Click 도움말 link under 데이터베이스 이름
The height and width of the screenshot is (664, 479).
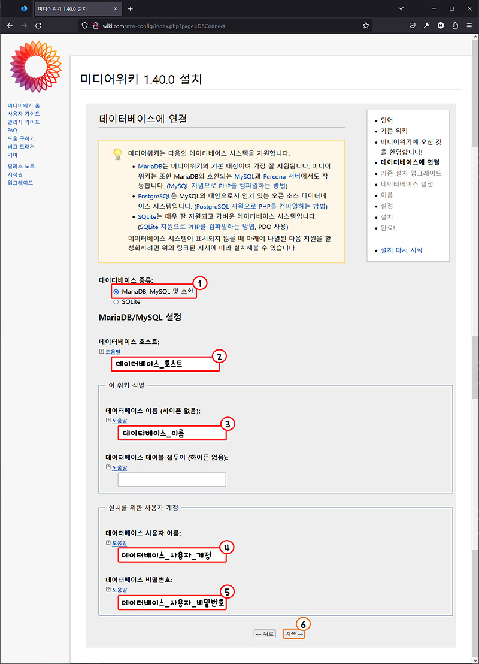click(119, 421)
